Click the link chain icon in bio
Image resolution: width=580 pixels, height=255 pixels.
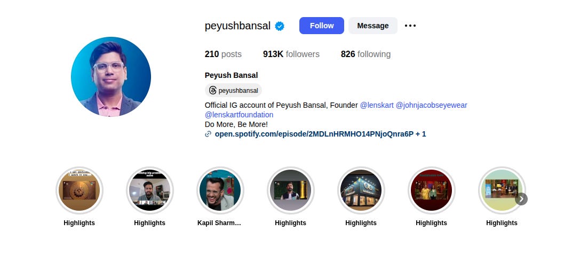tap(208, 134)
